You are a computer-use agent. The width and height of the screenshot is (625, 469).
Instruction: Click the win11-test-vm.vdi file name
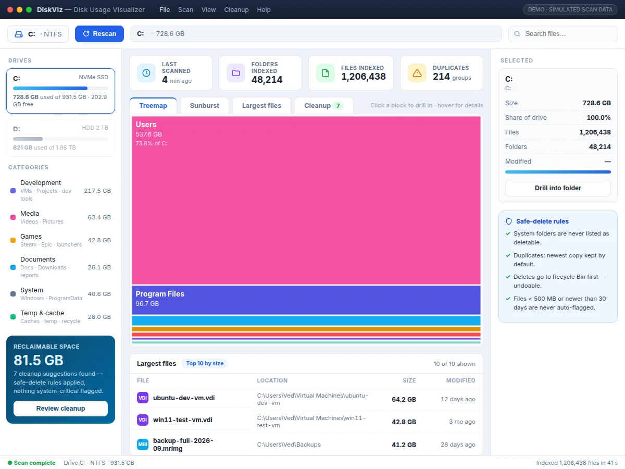pyautogui.click(x=183, y=420)
